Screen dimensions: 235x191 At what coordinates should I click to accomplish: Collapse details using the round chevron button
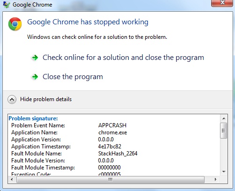12,99
